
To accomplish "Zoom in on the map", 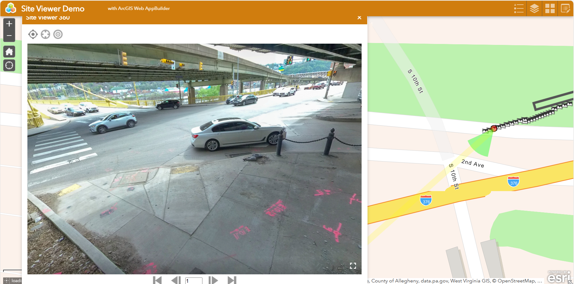I will click(x=9, y=24).
